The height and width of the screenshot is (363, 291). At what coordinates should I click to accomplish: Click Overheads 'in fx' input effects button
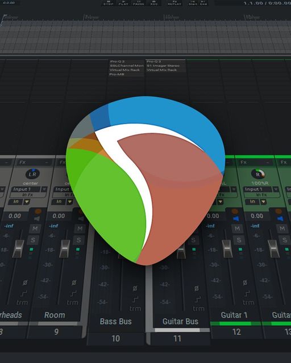(x=28, y=195)
